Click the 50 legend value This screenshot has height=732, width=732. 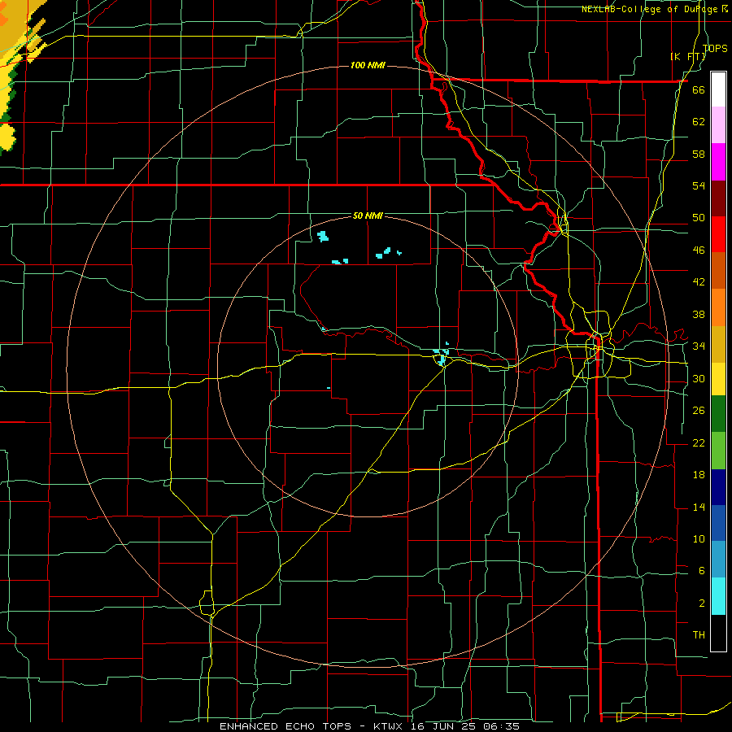click(699, 218)
